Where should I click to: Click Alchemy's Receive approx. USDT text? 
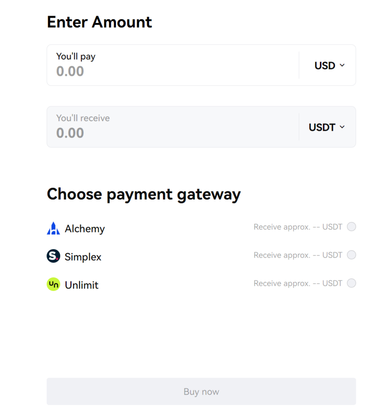pos(298,227)
